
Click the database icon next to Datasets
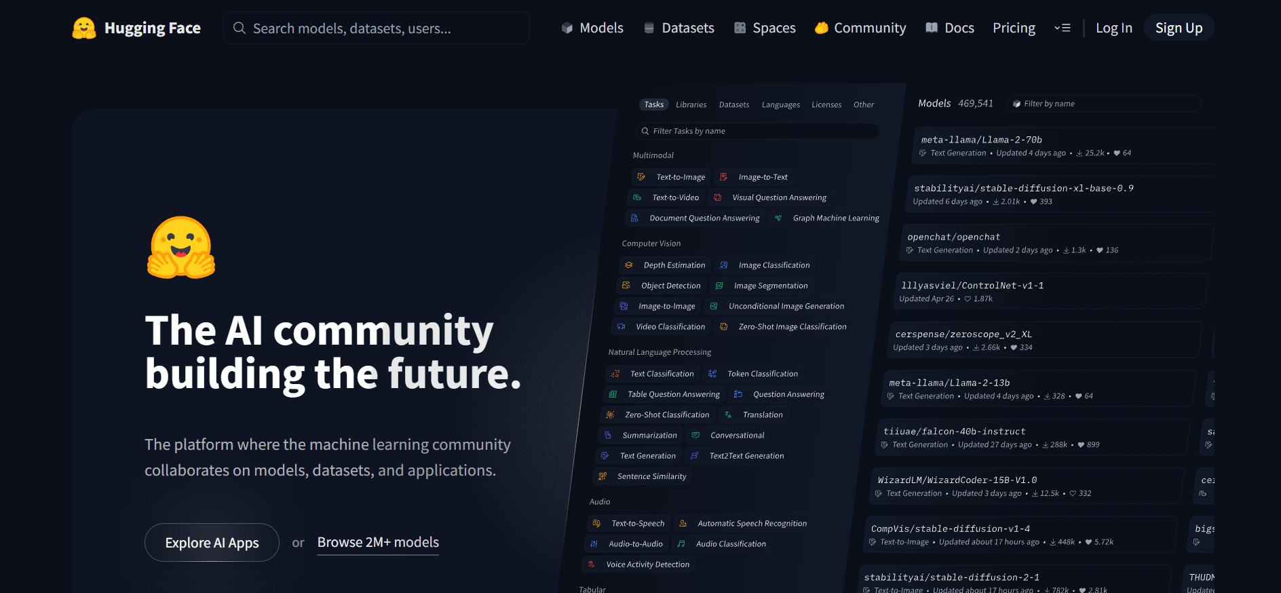649,28
